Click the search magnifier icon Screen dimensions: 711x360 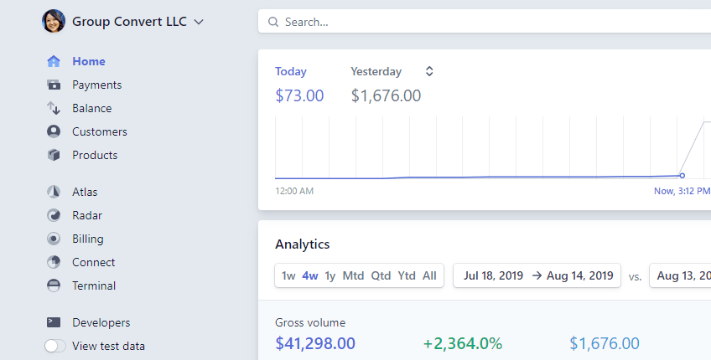pos(273,22)
